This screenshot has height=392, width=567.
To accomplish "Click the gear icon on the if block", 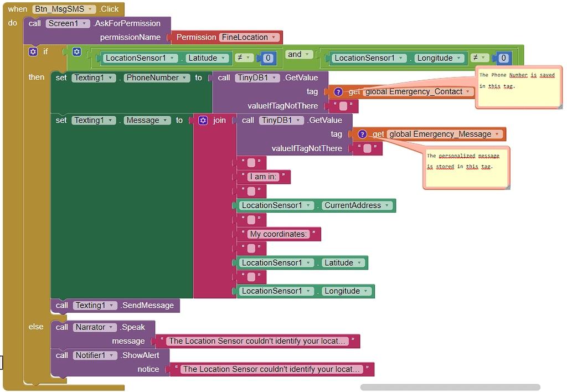I will pyautogui.click(x=33, y=51).
